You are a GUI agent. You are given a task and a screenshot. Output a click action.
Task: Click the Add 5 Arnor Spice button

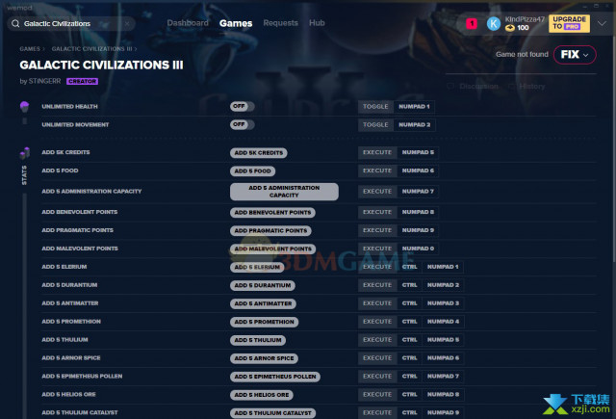[x=264, y=358]
